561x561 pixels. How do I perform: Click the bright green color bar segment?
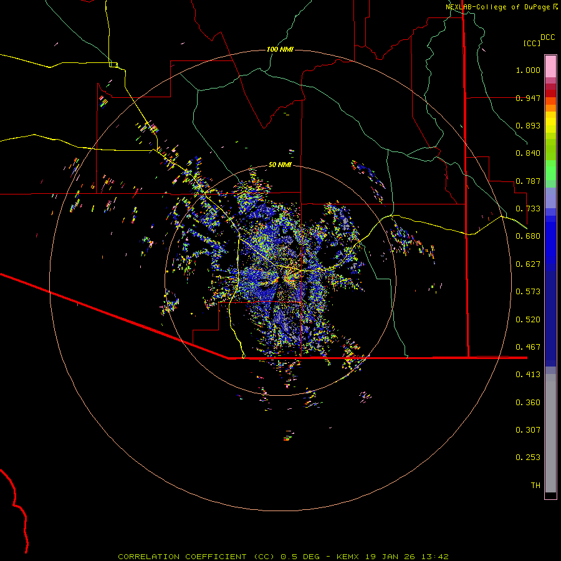tap(550, 170)
